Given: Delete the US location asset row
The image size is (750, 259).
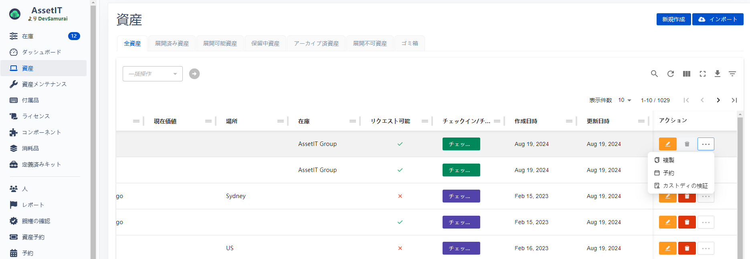Looking at the screenshot, I should coord(687,248).
